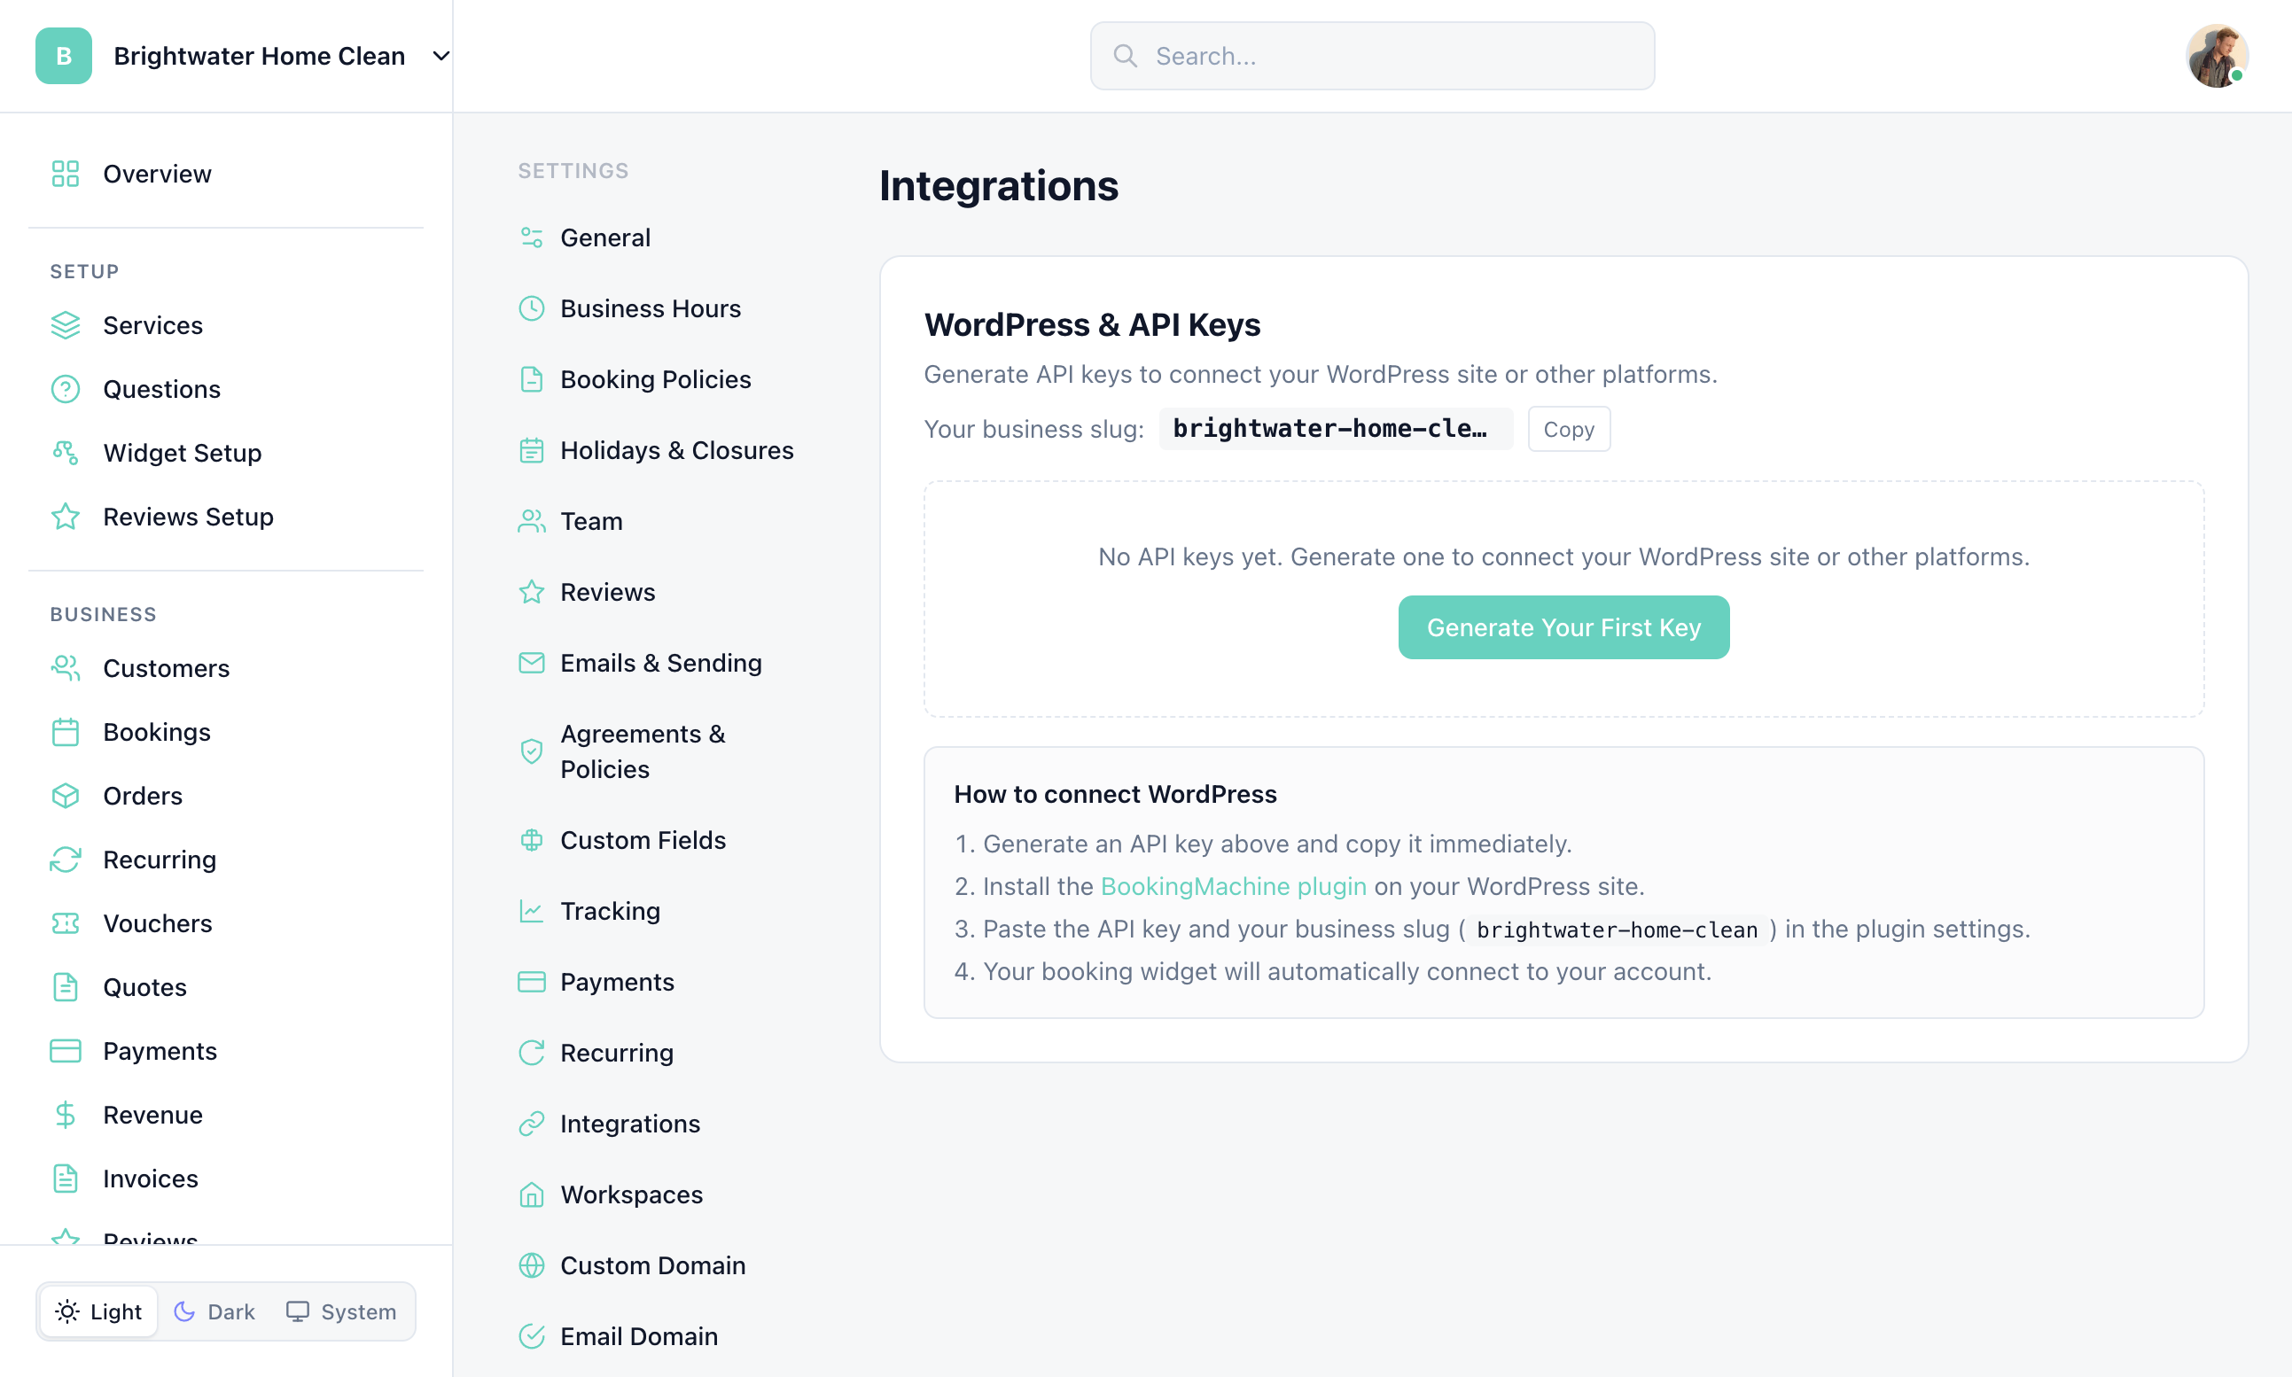This screenshot has height=1377, width=2292.
Task: Click the Vouchers ticket icon
Action: 65,923
